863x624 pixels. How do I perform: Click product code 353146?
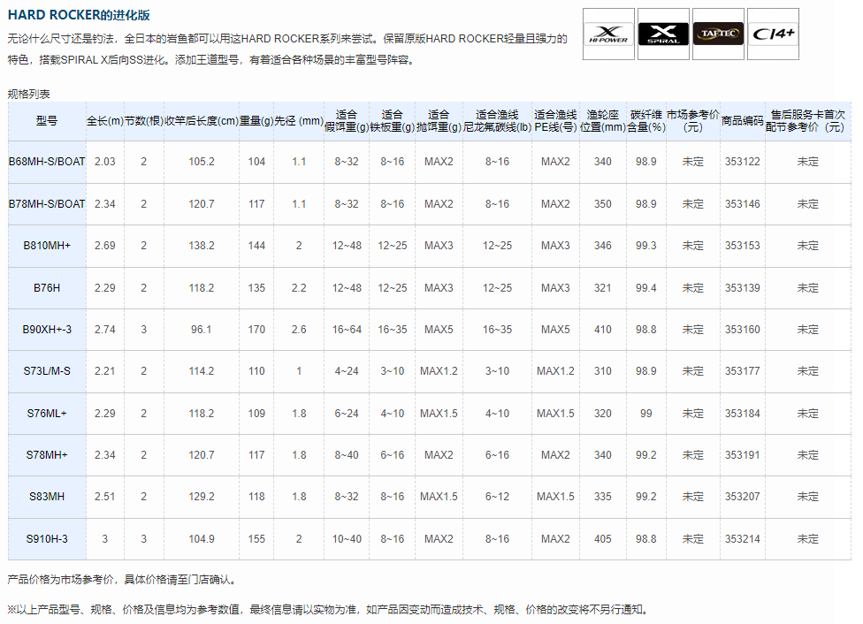[743, 204]
